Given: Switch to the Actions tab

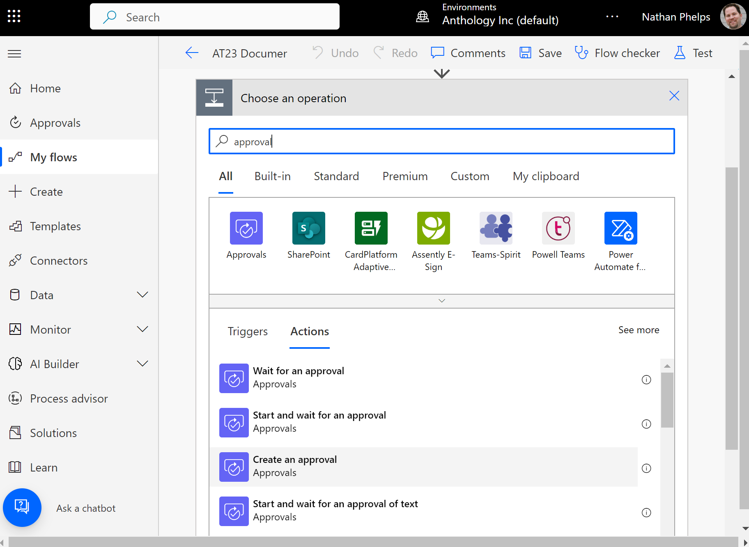Looking at the screenshot, I should point(310,332).
